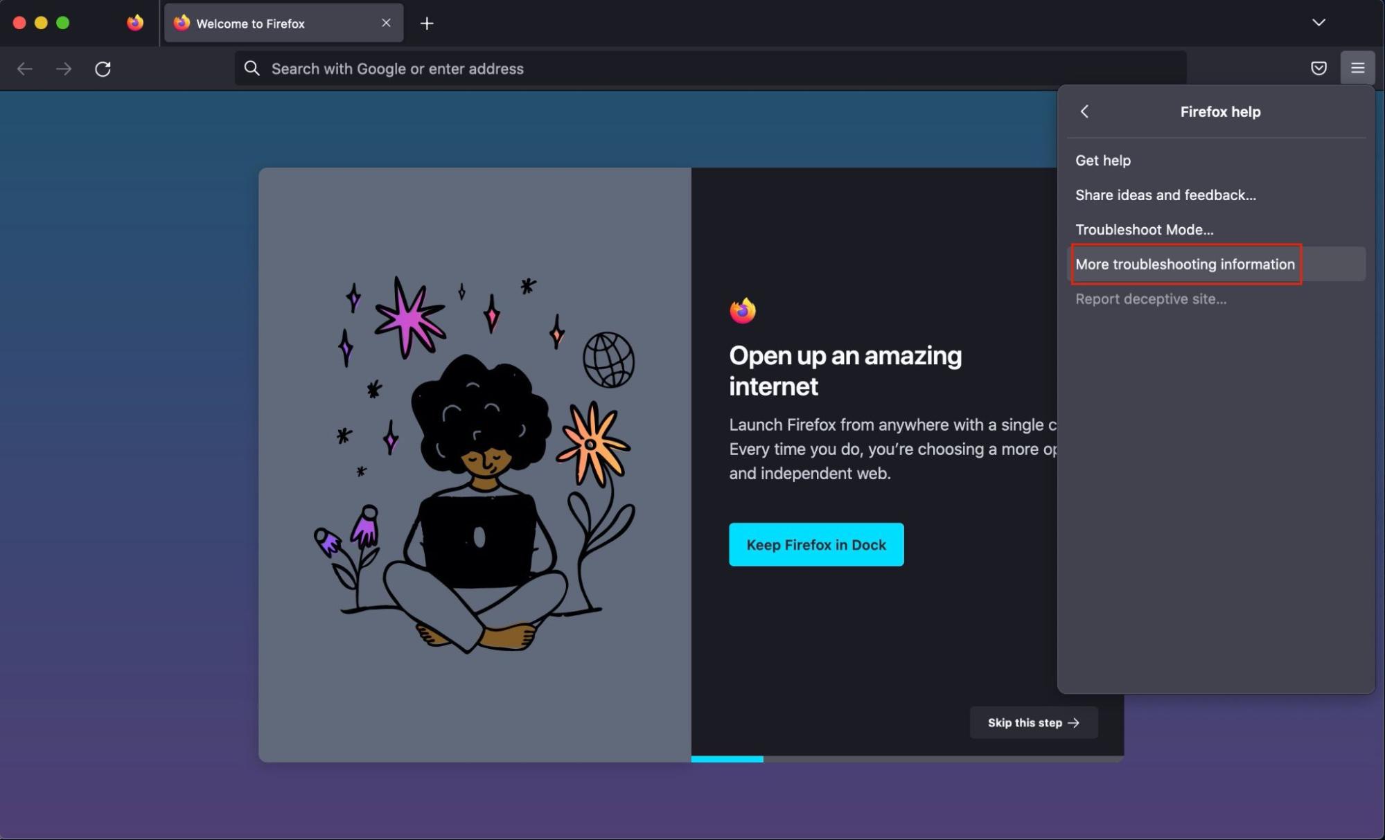1385x840 pixels.
Task: Go back from Firefox help submenu
Action: point(1085,111)
